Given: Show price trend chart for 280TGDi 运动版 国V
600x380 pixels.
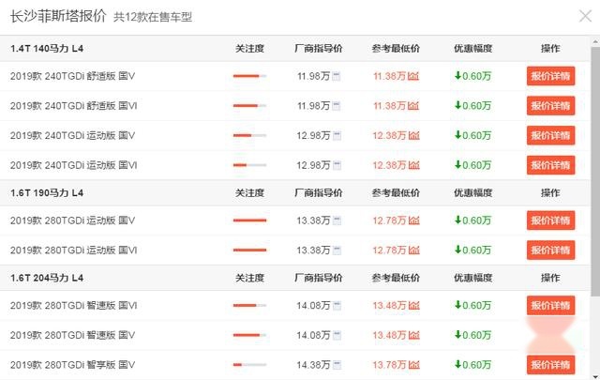Looking at the screenshot, I should point(414,220).
